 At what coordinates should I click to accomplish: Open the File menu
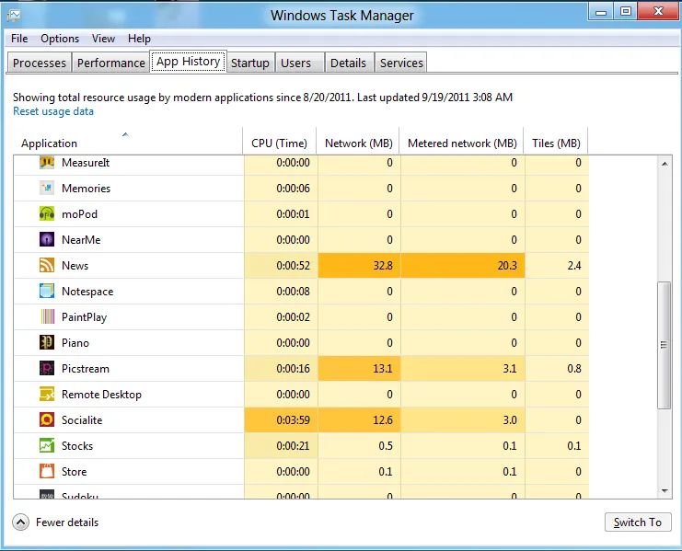(x=19, y=39)
